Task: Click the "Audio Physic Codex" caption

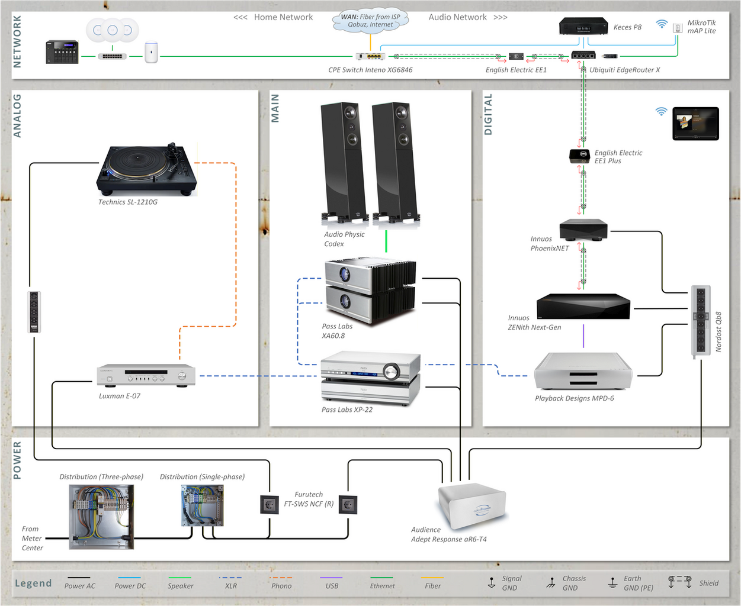Action: pos(344,238)
